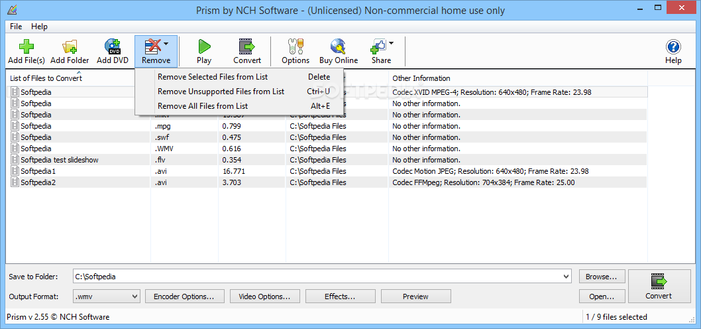The image size is (701, 329).
Task: Click the 0.616 size value
Action: pos(232,149)
